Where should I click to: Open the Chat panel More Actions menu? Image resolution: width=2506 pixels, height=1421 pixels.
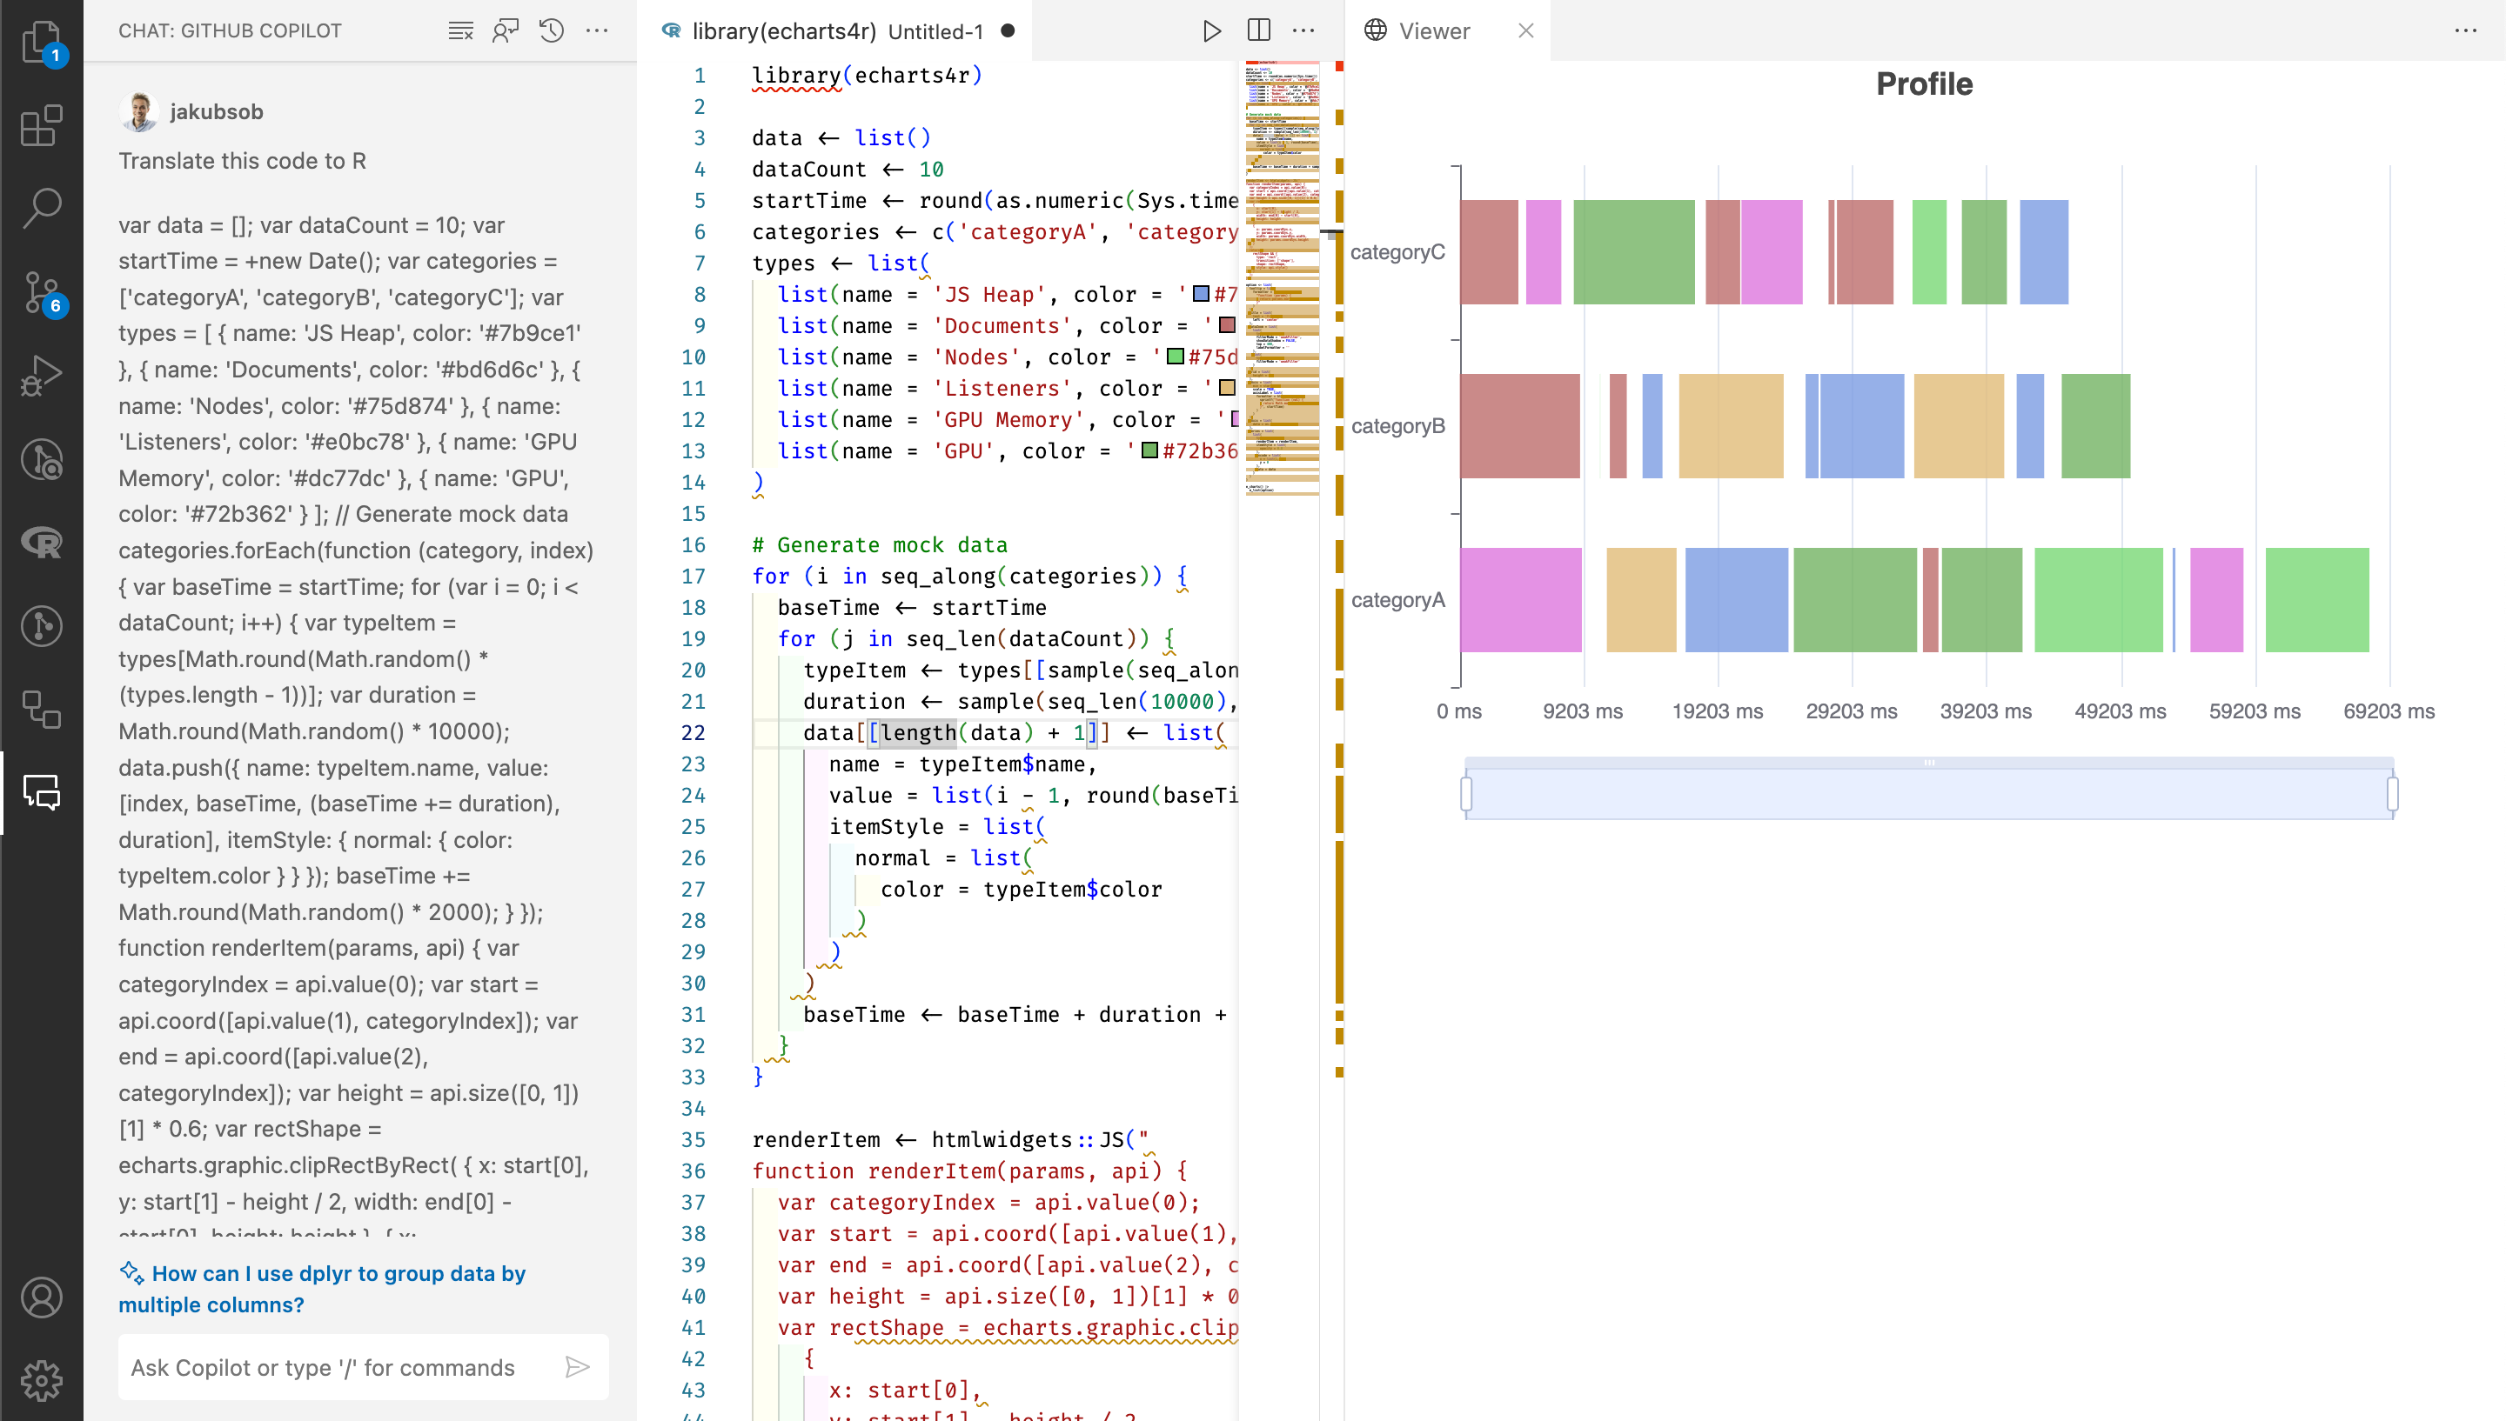point(598,30)
